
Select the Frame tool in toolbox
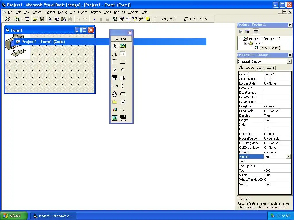(x=115, y=62)
